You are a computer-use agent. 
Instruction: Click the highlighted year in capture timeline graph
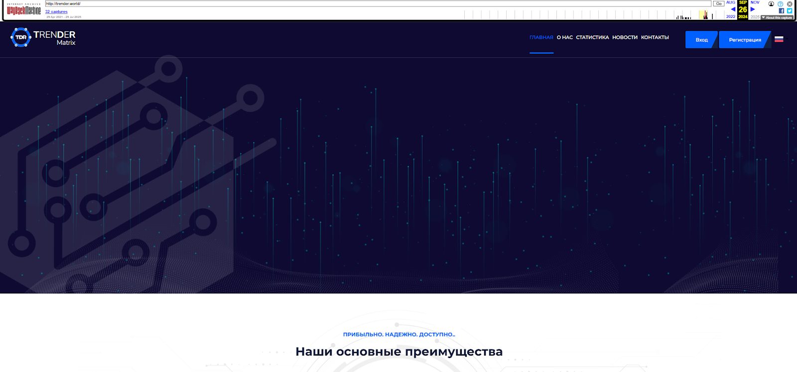pyautogui.click(x=704, y=14)
